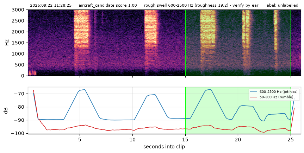This screenshot has height=153, width=304.
Task: Click the 'aircraft_candidate score 1.00' text
Action: point(107,5)
